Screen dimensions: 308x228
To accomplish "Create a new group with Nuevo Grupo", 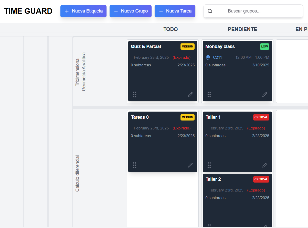I will [x=131, y=11].
